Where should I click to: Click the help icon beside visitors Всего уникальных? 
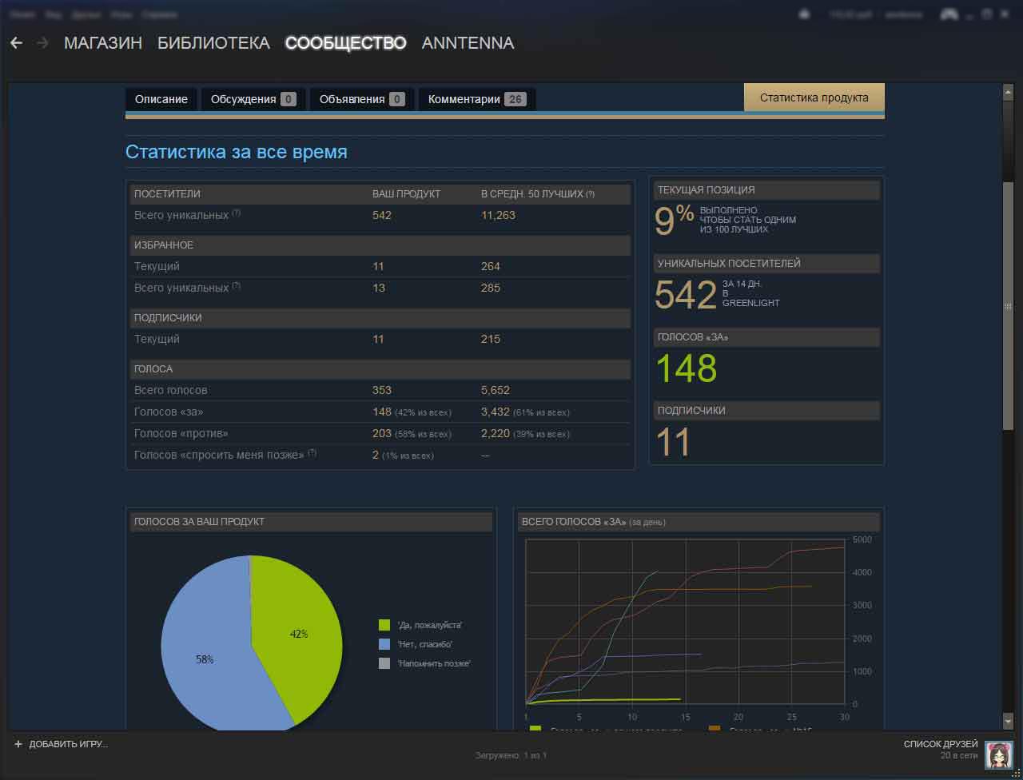click(x=237, y=214)
